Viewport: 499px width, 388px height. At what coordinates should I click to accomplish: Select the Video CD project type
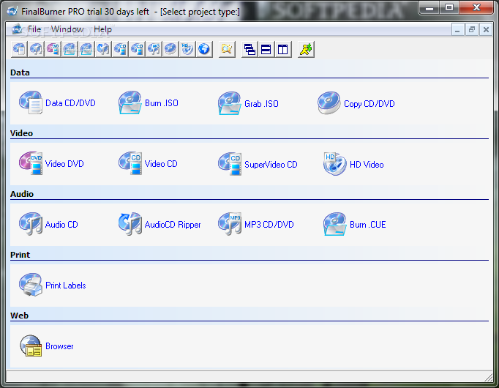(x=148, y=163)
